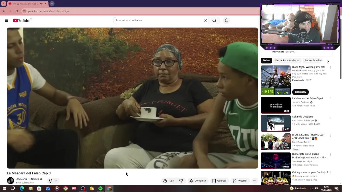Click the search field with 'la mascara del falso'
Screen dimensions: 342x192
point(159,21)
